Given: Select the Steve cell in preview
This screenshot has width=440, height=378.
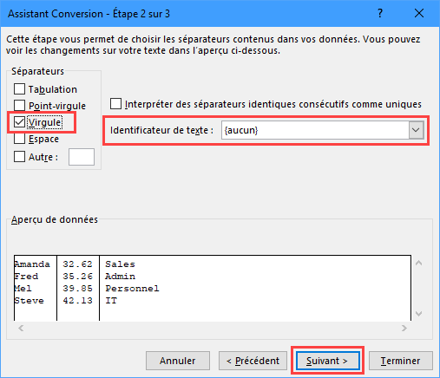Looking at the screenshot, I should tap(30, 301).
